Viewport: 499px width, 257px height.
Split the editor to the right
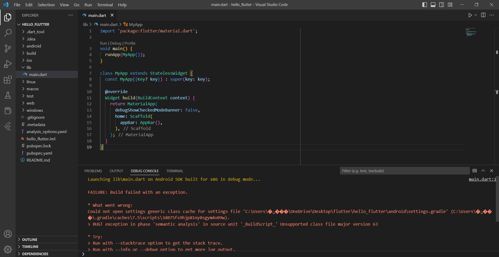coord(483,15)
